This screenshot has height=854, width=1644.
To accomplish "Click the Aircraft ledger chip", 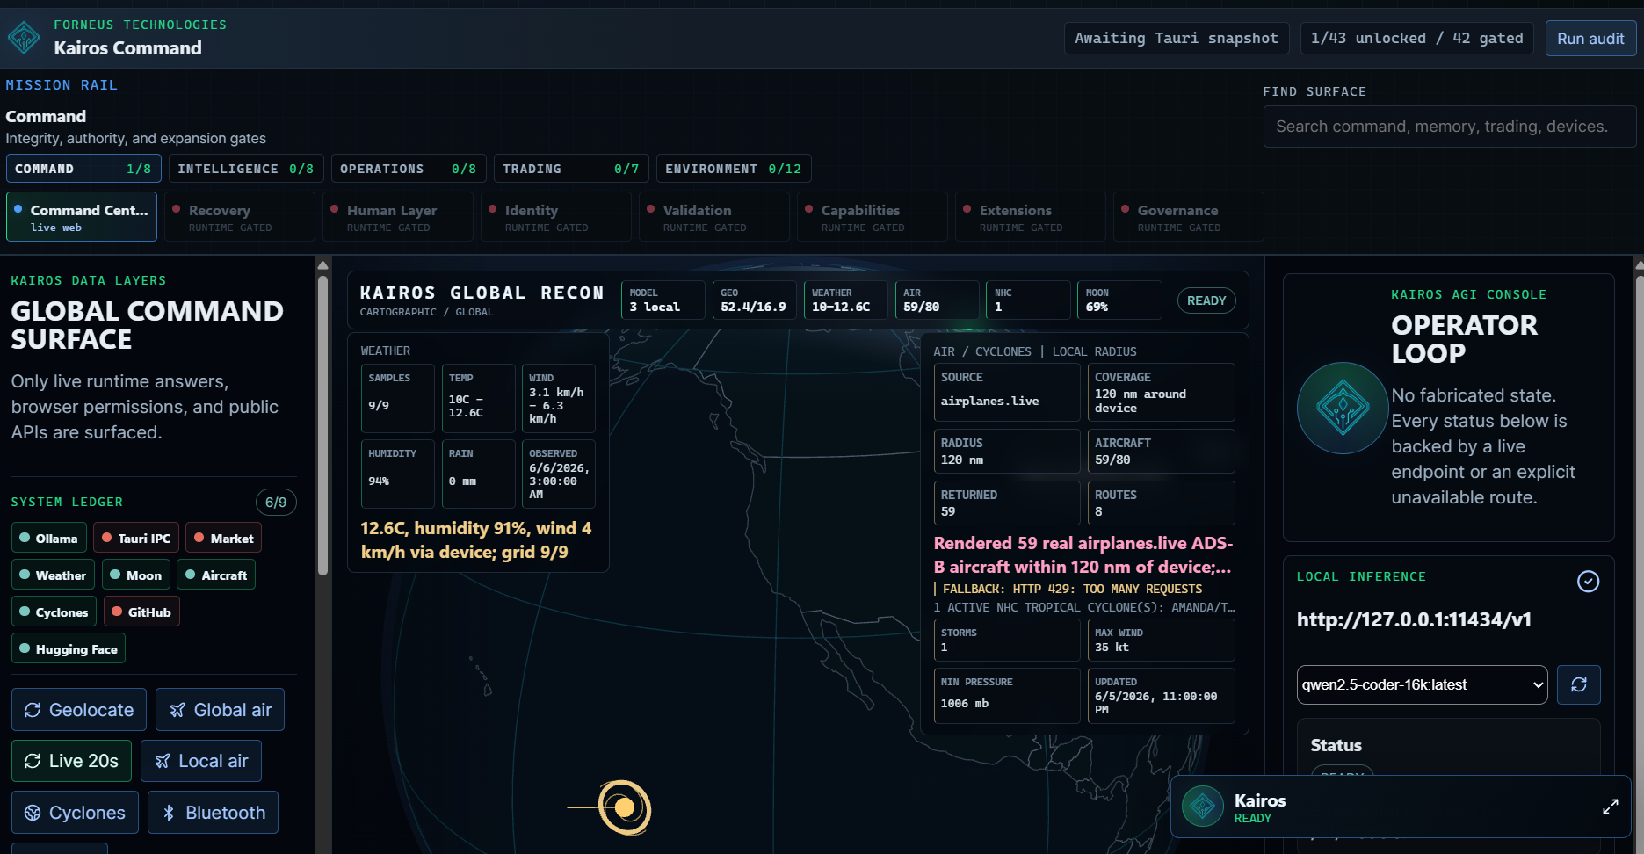I will pyautogui.click(x=216, y=575).
